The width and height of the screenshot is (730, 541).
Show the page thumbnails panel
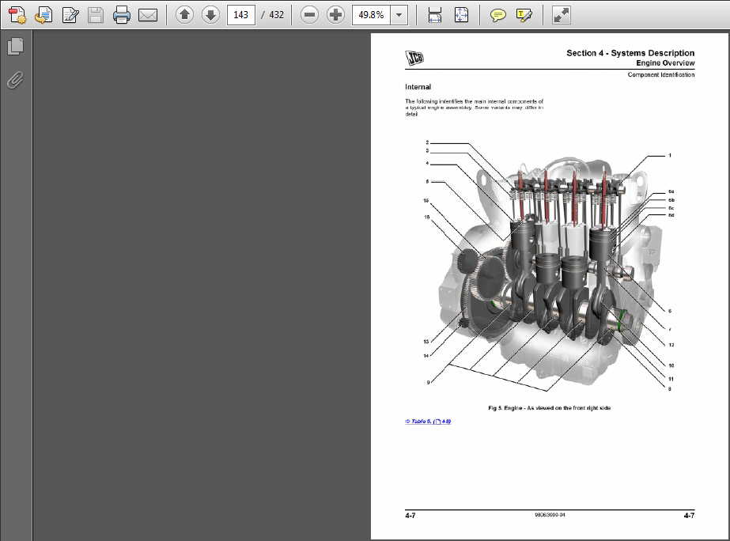15,47
